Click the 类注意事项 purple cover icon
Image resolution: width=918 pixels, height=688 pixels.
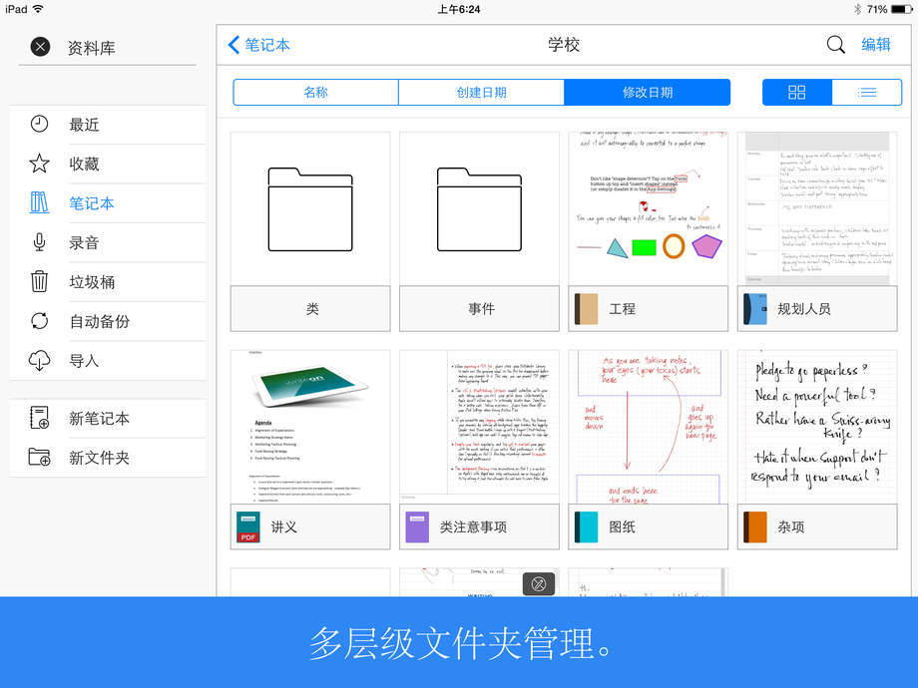coord(417,527)
